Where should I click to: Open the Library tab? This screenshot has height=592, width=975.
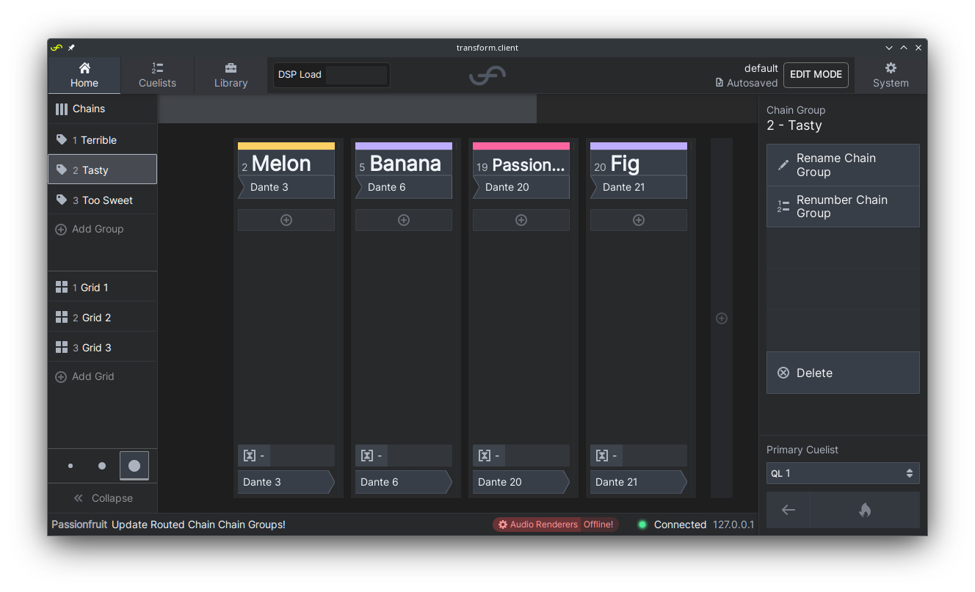tap(231, 76)
